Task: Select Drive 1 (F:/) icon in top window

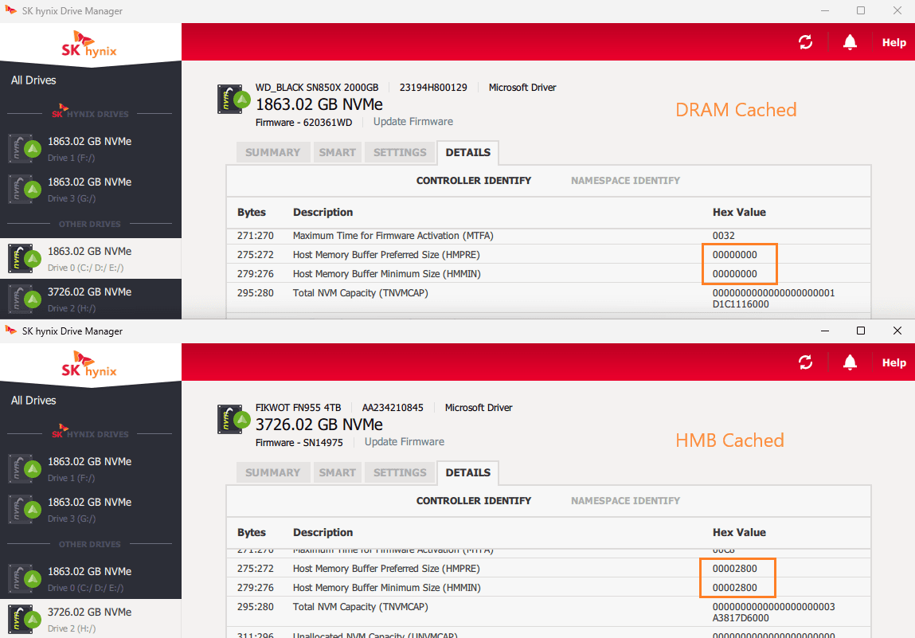Action: point(23,148)
